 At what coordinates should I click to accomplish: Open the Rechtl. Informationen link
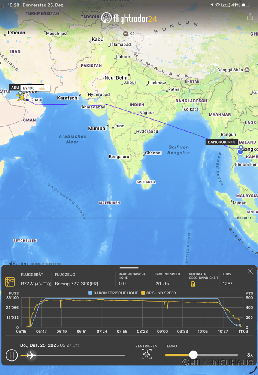[x=46, y=264]
